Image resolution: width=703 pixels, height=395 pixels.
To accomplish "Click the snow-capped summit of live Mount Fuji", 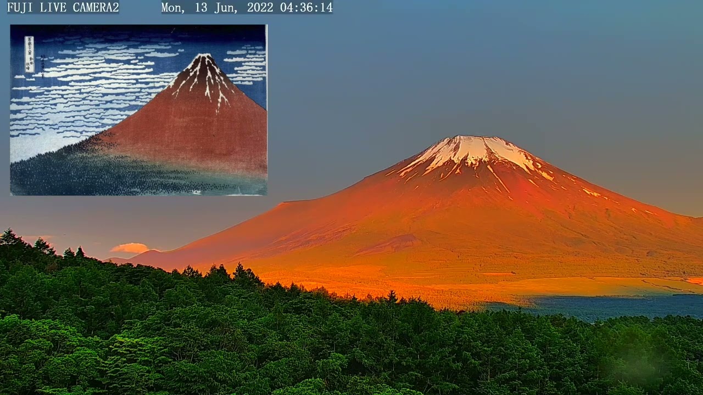I will (x=472, y=148).
